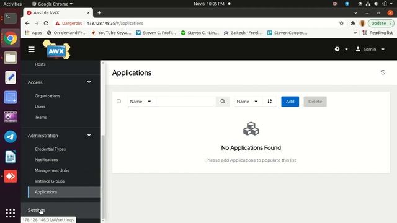Open the Reading list
Screen dimensions: 397x223
click(x=378, y=33)
